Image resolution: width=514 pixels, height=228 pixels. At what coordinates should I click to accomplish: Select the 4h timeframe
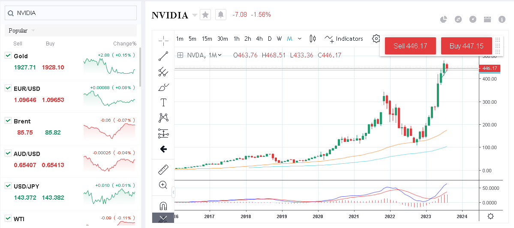259,39
